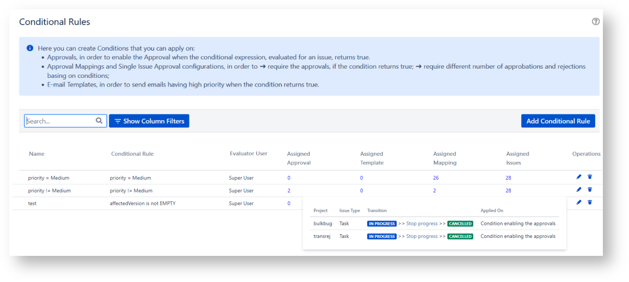
Task: Open Assigned Mapping count 26
Action: (436, 178)
